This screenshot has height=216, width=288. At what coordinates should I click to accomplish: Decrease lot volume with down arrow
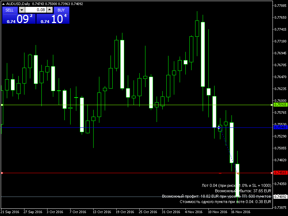pos(22,10)
